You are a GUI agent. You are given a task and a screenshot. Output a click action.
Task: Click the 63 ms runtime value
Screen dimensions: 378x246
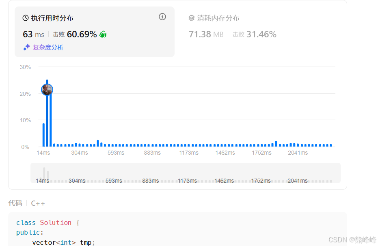click(x=34, y=34)
